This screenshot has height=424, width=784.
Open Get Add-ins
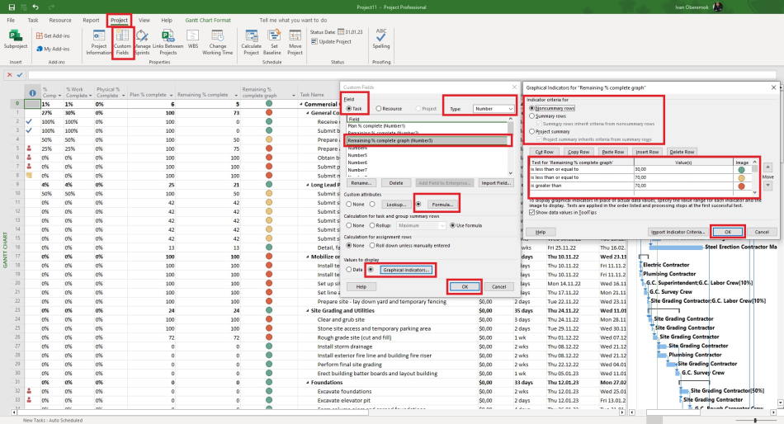coord(53,36)
